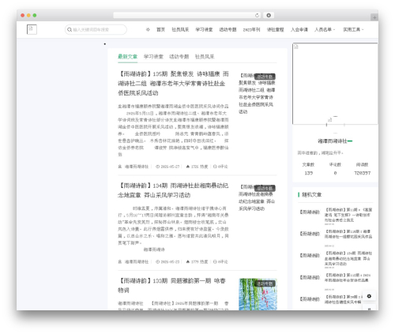Click the date 05-27 of 135期 article
The height and width of the screenshot is (334, 395).
click(x=170, y=167)
